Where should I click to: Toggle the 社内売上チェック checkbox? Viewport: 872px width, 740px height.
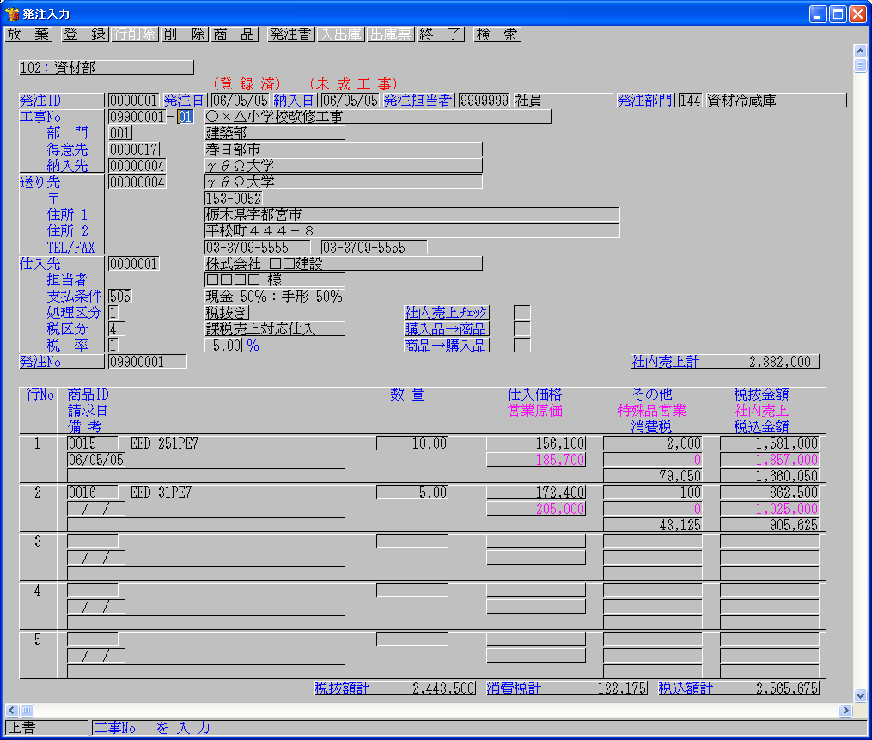tap(521, 313)
